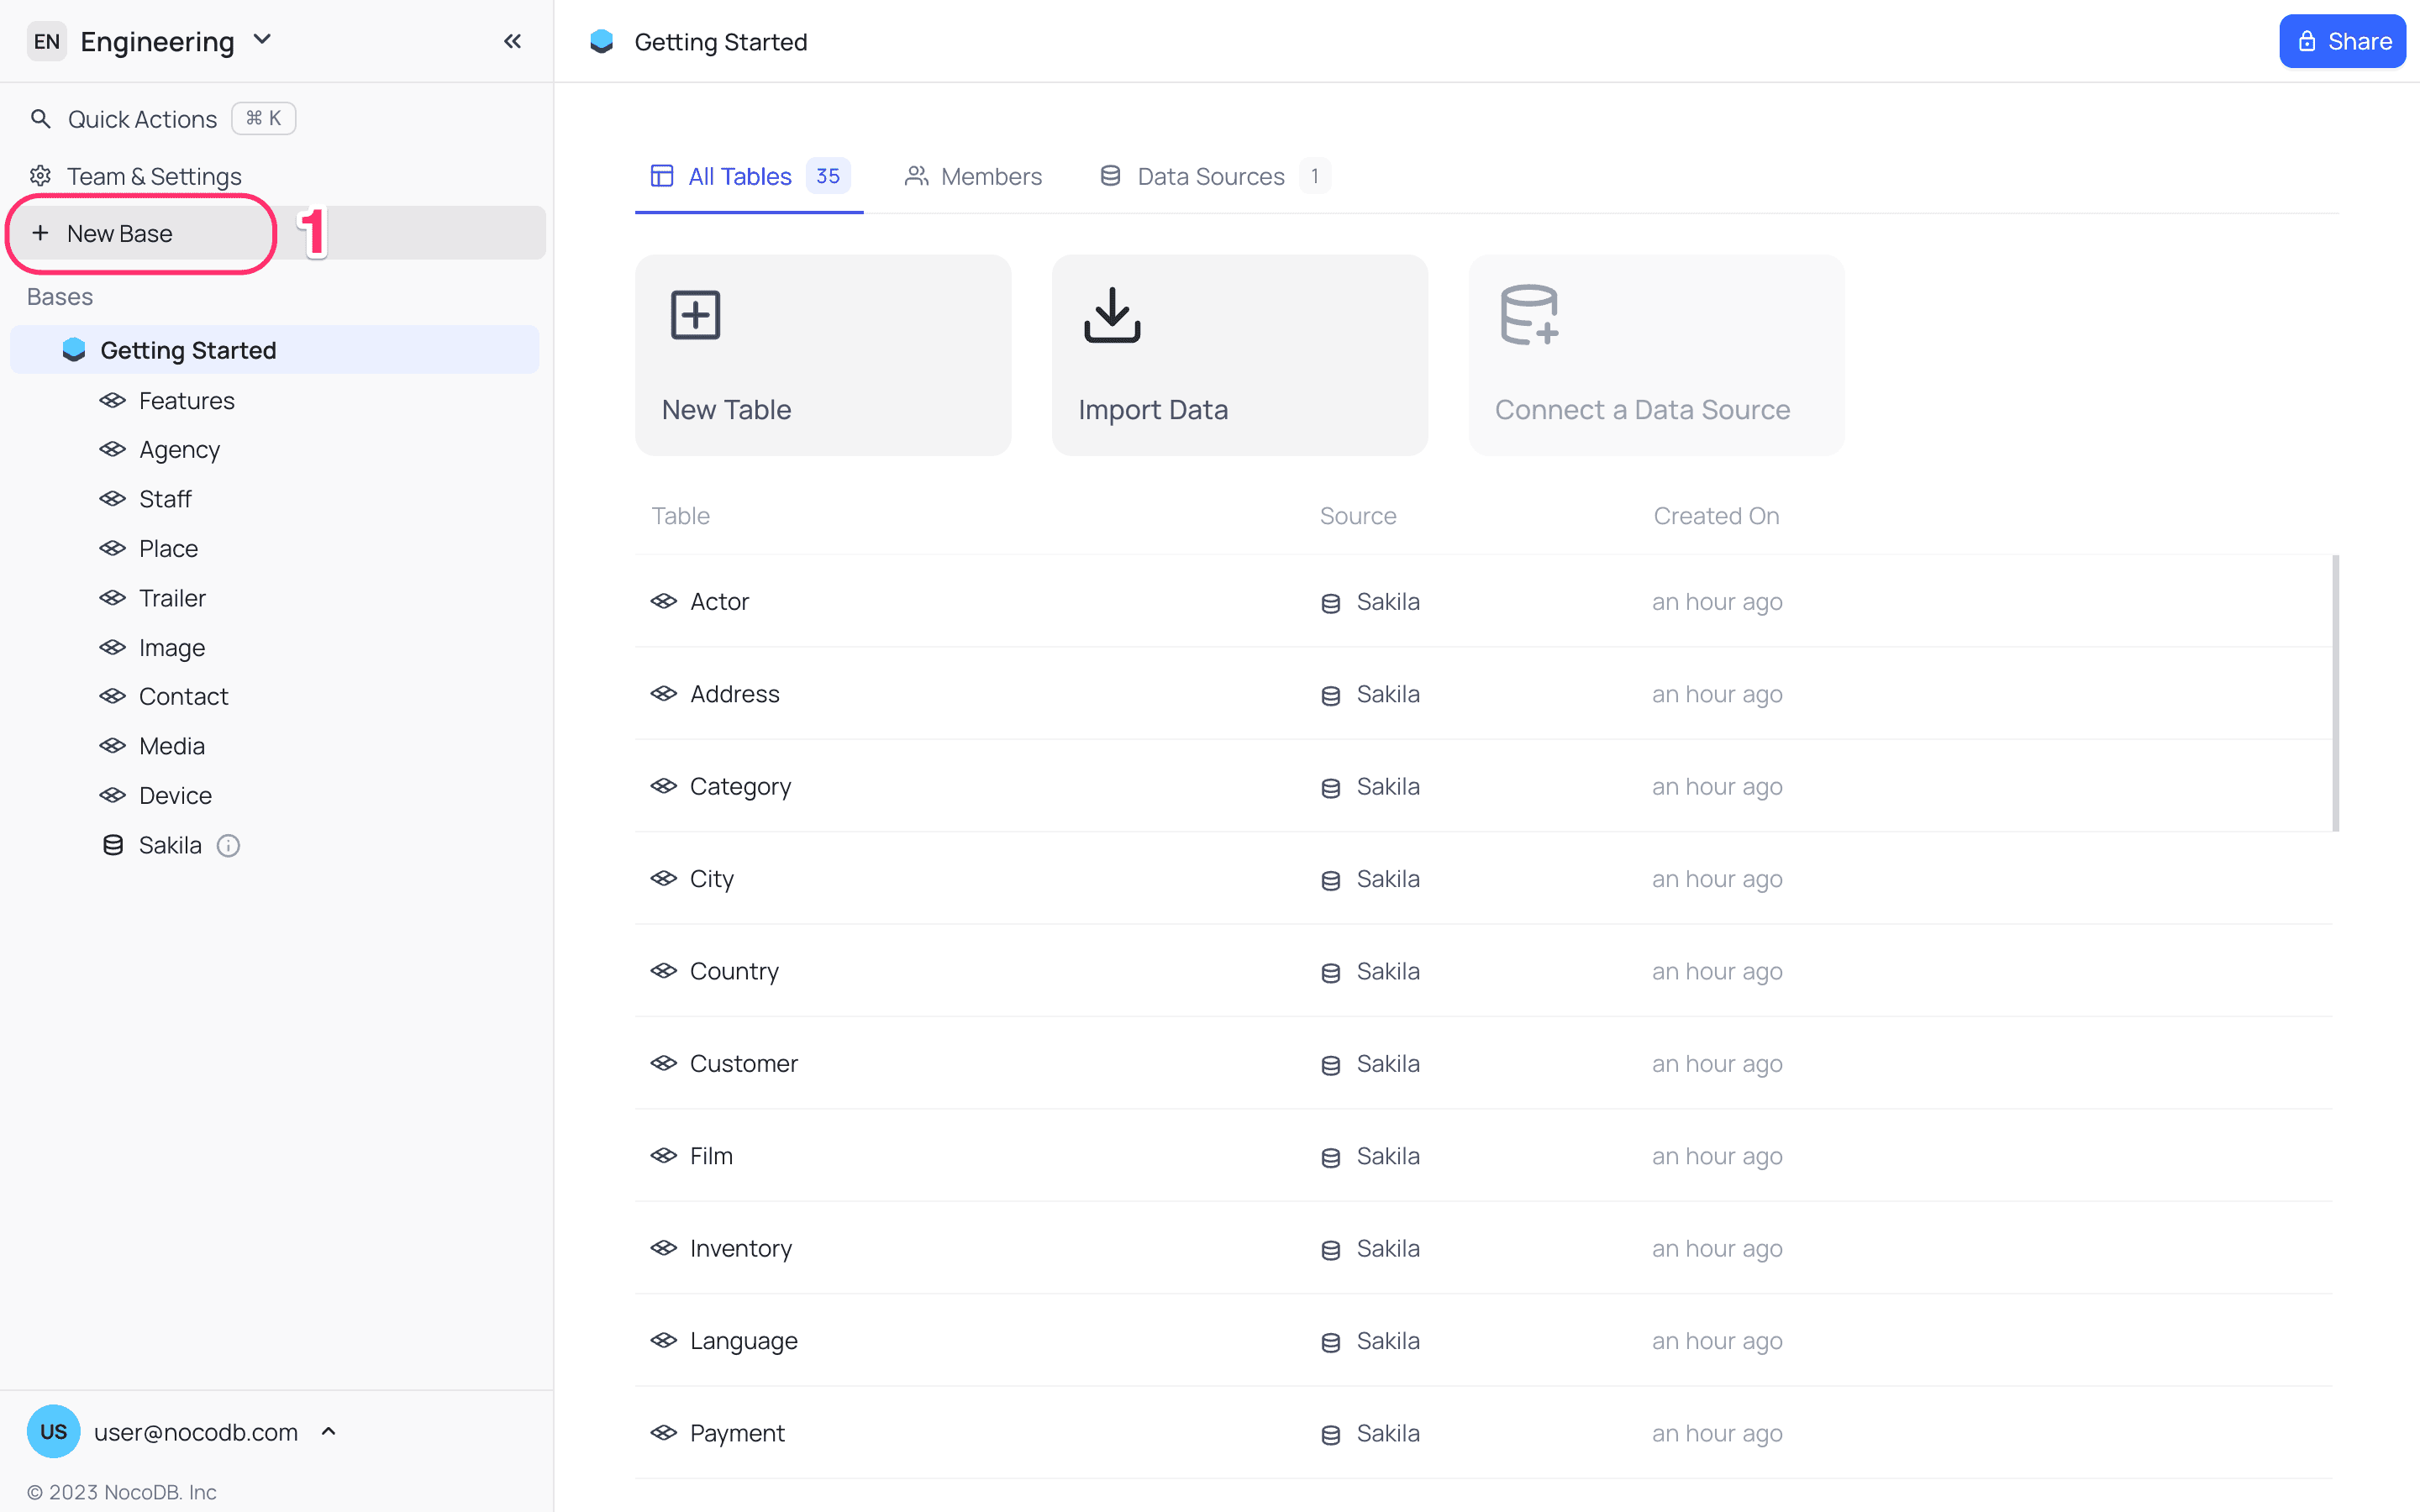The height and width of the screenshot is (1512, 2420).
Task: Click the Agency table icon in sidebar
Action: click(x=112, y=450)
